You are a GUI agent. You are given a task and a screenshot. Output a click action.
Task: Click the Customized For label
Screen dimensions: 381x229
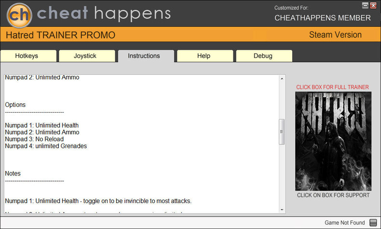pos(291,8)
